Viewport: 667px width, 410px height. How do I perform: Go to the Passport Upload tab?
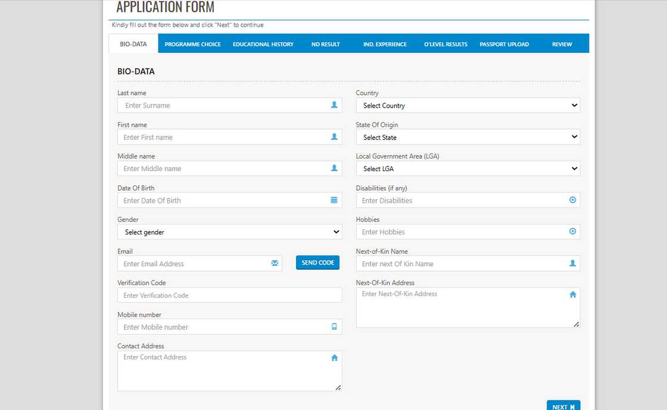click(504, 44)
